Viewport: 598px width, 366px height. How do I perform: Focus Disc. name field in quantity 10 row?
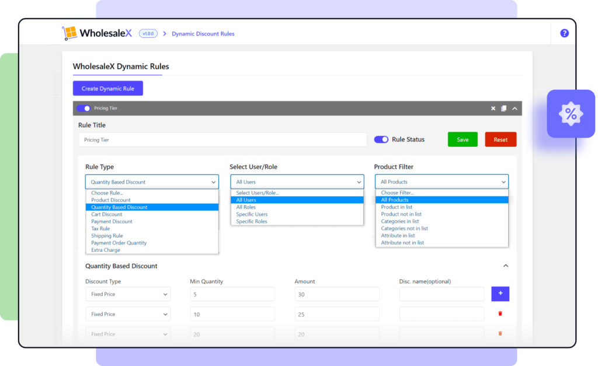441,314
